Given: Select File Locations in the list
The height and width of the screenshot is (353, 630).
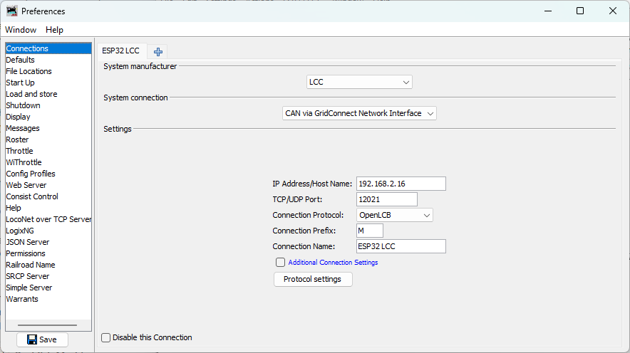Looking at the screenshot, I should (48, 71).
